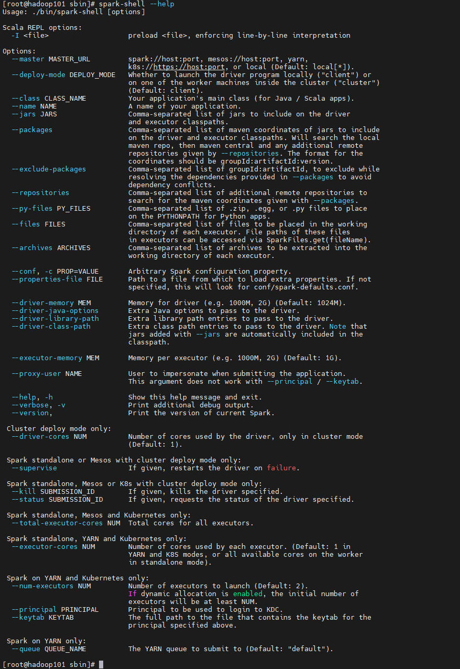Select the --class CLASS_NAME option text
This screenshot has width=460, height=669.
49,98
